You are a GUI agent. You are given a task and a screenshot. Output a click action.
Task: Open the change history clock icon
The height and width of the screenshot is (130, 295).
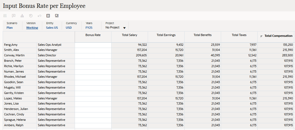point(31,16)
